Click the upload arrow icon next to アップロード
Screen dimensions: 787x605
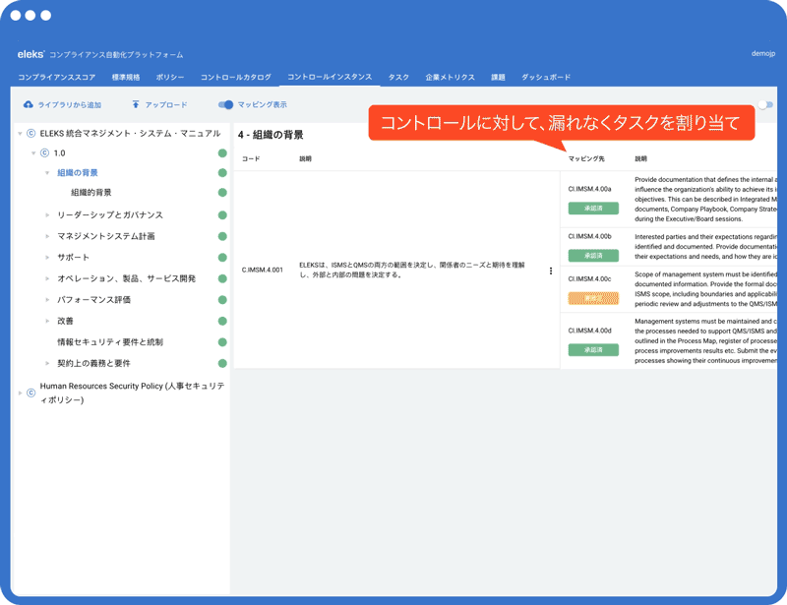(136, 104)
